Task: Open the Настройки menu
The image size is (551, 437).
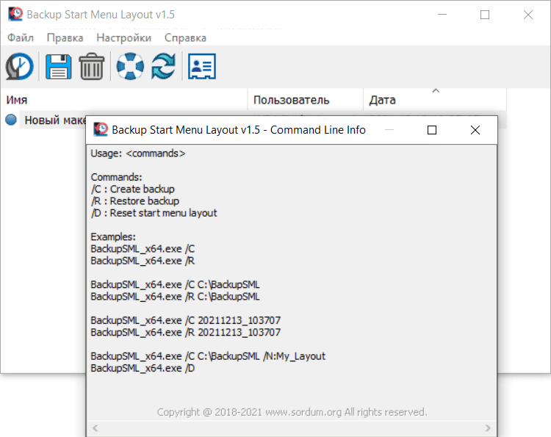Action: point(123,37)
